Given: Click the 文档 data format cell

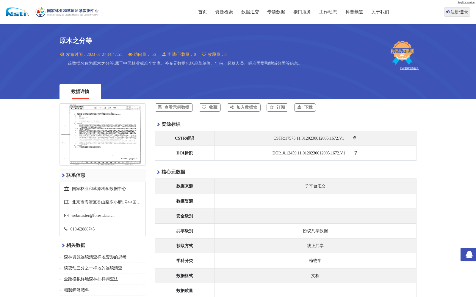Looking at the screenshot, I should pyautogui.click(x=315, y=276).
